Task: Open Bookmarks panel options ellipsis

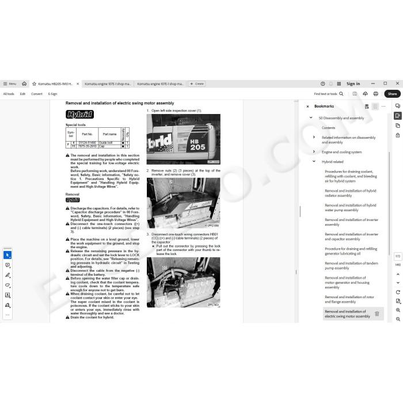Action: coord(383,107)
